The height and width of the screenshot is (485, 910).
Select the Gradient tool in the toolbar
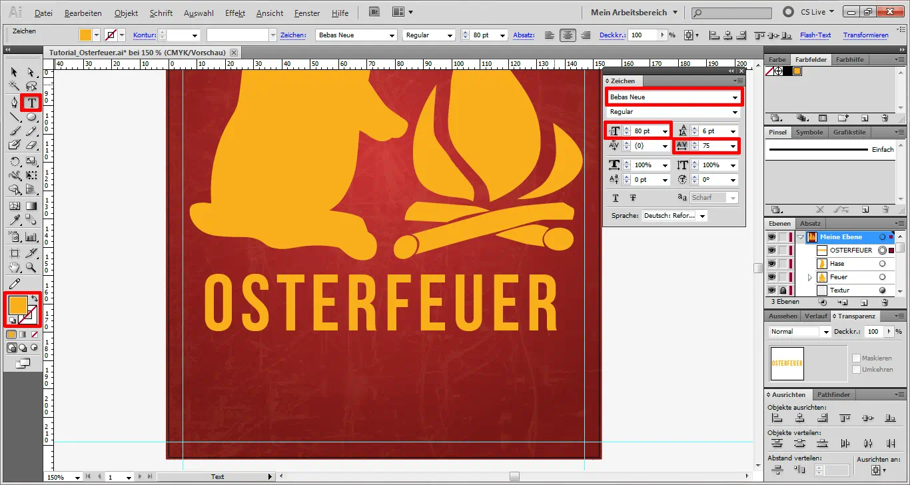click(x=33, y=205)
